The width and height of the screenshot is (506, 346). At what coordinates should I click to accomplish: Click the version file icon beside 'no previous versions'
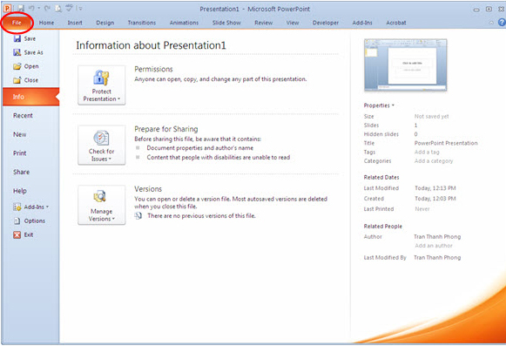tap(138, 215)
